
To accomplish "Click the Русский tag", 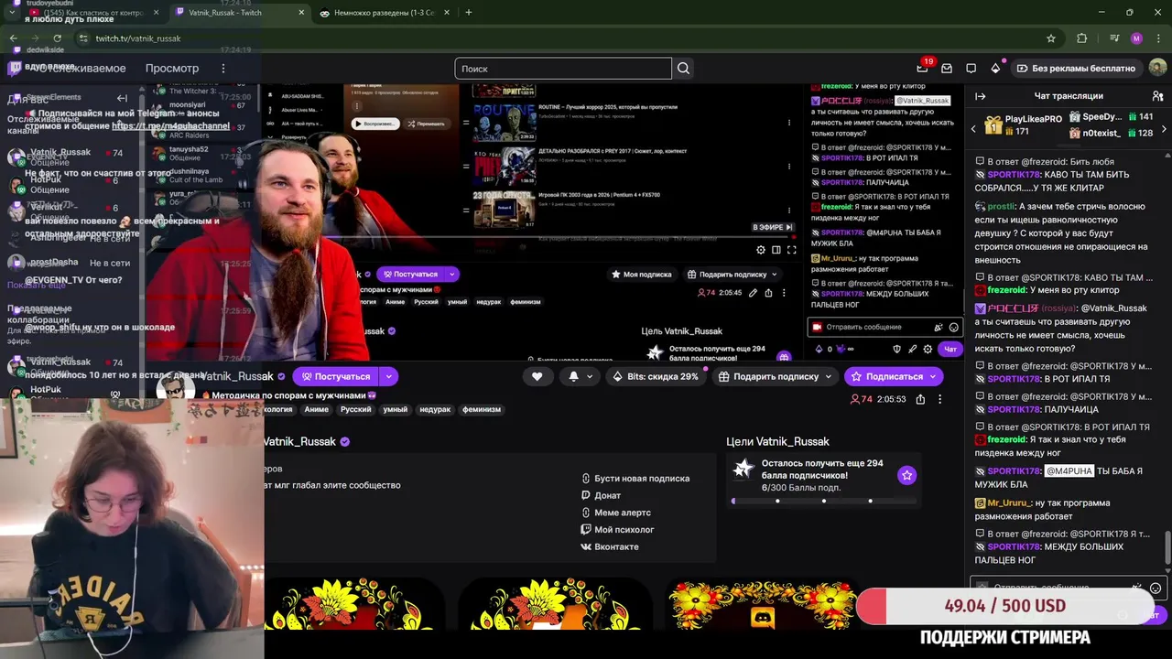I will [x=355, y=409].
